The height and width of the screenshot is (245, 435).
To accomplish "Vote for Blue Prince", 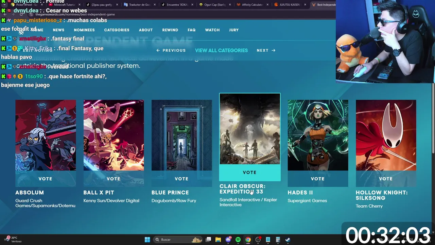I will pyautogui.click(x=181, y=179).
